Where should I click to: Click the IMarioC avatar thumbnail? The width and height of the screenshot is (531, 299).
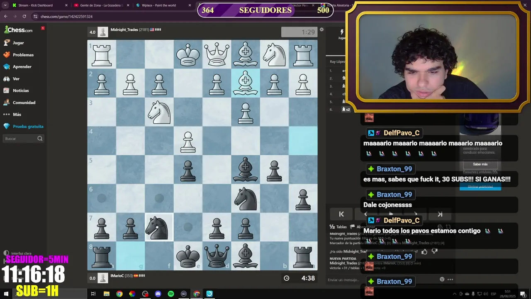tap(103, 277)
